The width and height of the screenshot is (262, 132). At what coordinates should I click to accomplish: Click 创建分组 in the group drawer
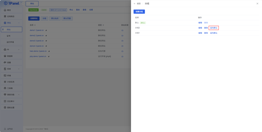click(x=139, y=12)
